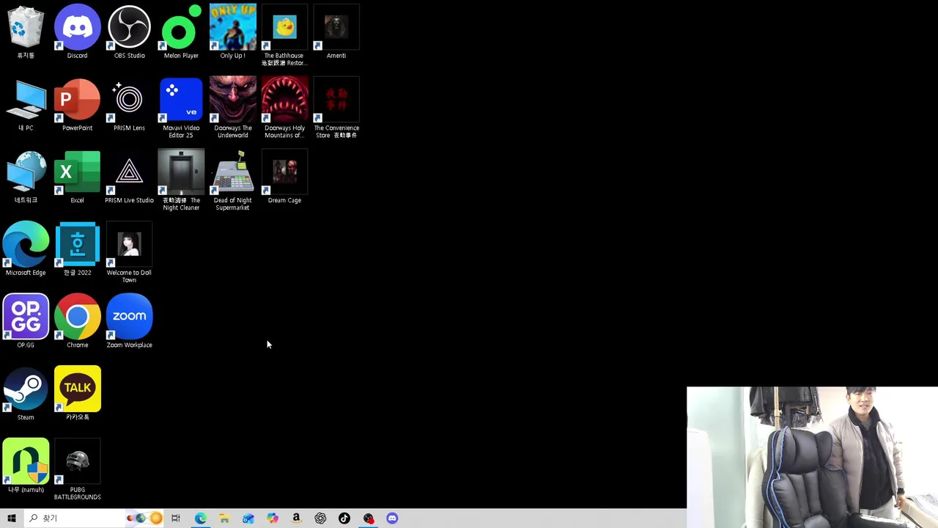Select Doorways Holy Mountains icon

(x=284, y=108)
